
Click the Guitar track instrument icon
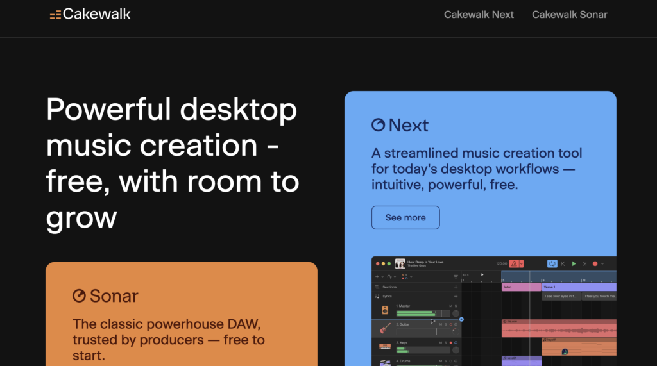click(x=385, y=328)
